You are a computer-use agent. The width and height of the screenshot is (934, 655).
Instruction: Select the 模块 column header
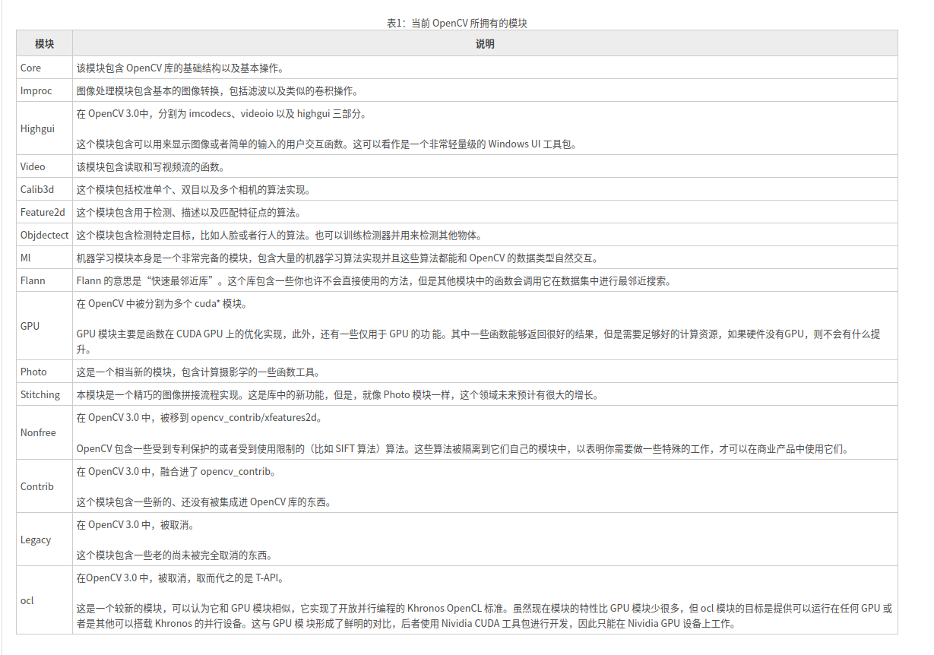tap(43, 43)
